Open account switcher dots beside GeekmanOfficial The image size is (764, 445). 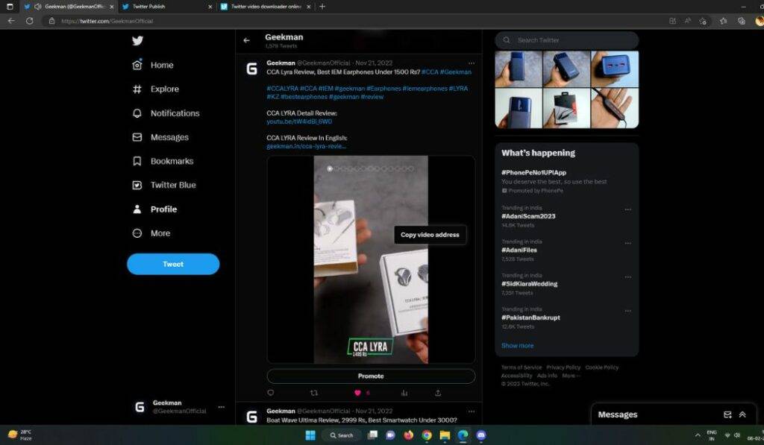221,407
